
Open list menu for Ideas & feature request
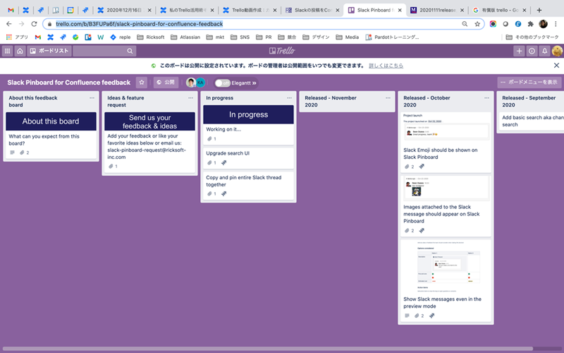click(x=190, y=98)
